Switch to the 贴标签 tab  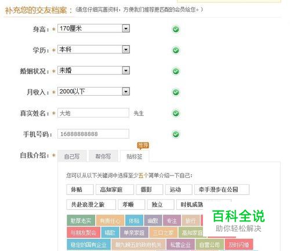(135, 157)
